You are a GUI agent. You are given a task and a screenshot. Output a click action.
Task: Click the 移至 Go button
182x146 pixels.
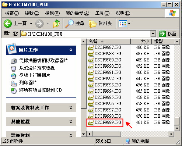168,34
